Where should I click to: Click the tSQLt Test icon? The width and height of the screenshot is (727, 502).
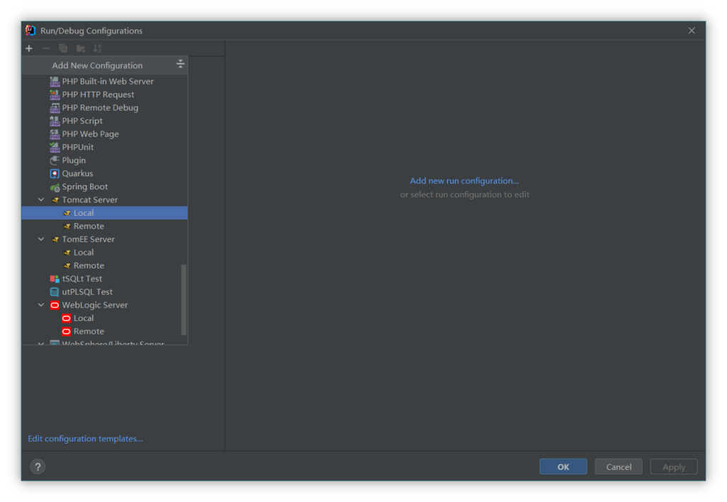click(x=55, y=278)
